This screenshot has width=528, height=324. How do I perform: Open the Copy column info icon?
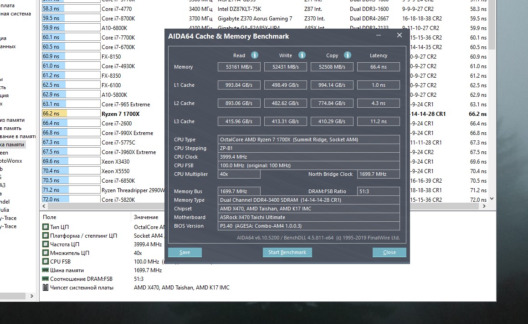point(348,55)
